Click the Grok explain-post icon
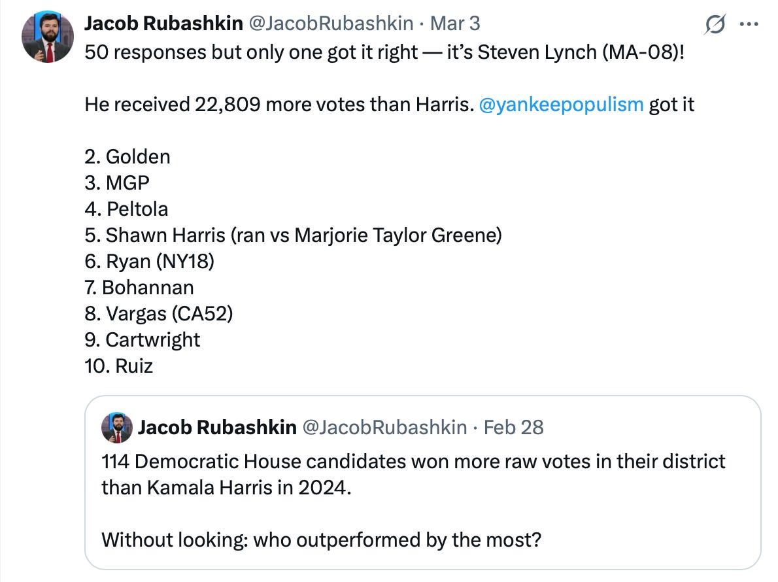Image resolution: width=778 pixels, height=582 pixels. point(715,25)
